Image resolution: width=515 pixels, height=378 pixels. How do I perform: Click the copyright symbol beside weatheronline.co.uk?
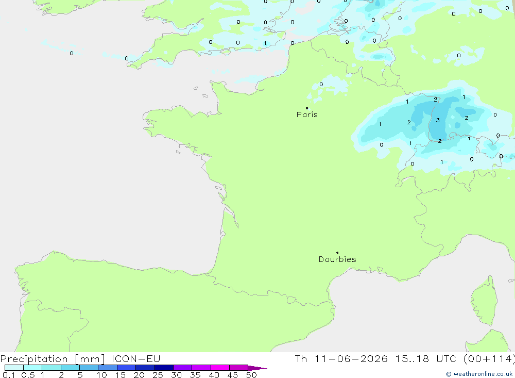(x=449, y=374)
